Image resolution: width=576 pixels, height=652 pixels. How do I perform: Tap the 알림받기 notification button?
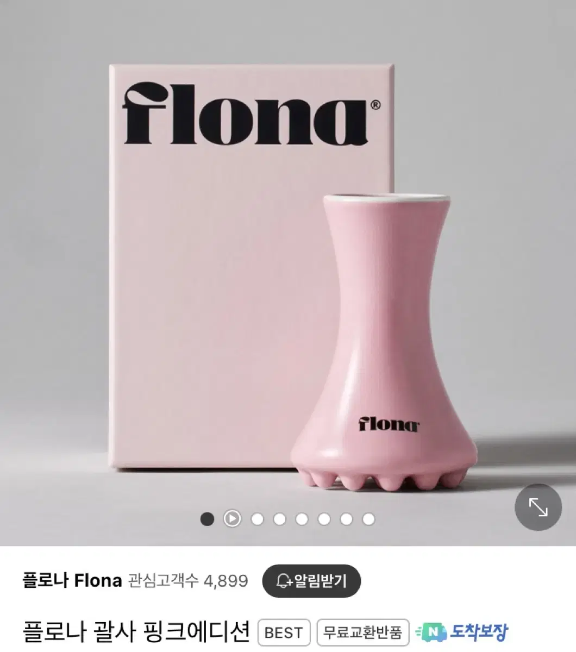pyautogui.click(x=311, y=581)
